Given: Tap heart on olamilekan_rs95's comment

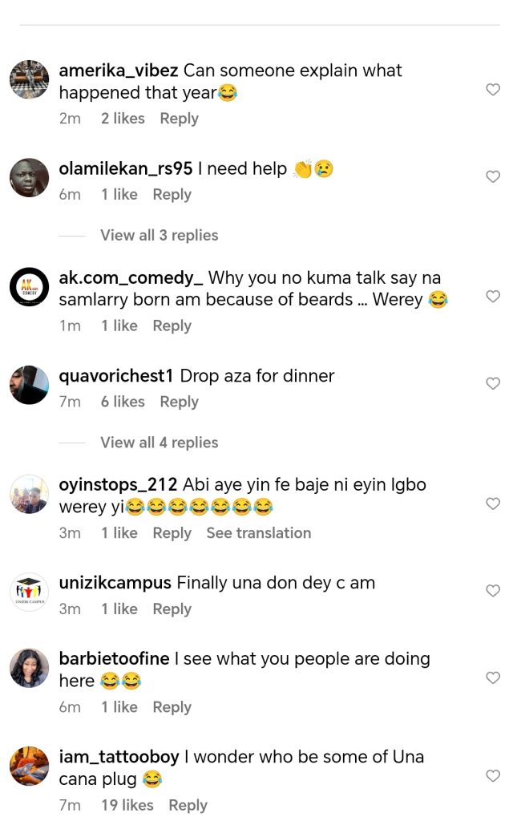Looking at the screenshot, I should [493, 176].
